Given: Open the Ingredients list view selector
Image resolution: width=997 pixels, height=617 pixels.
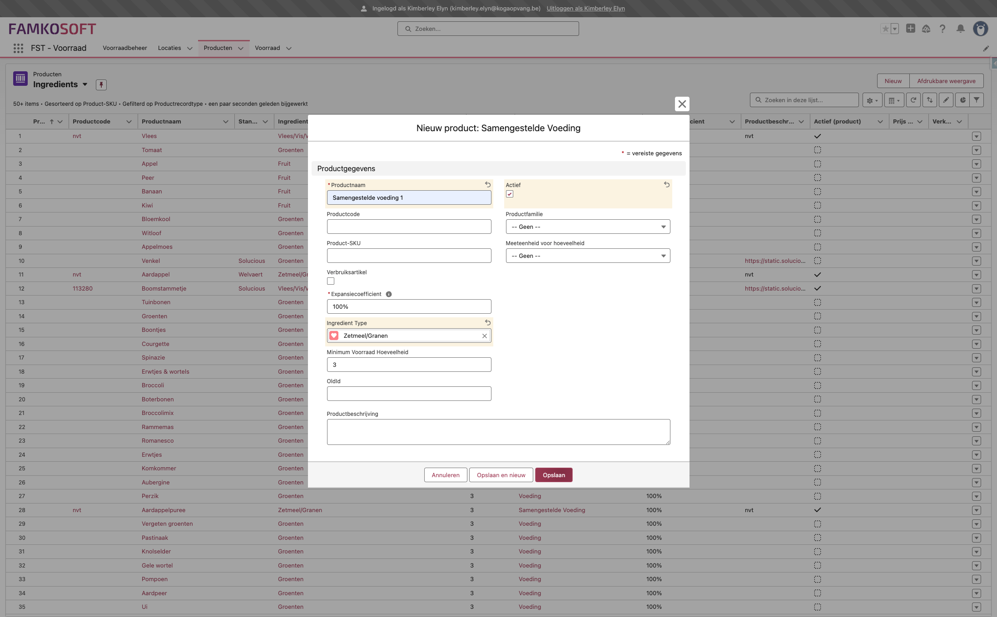Looking at the screenshot, I should pos(85,84).
